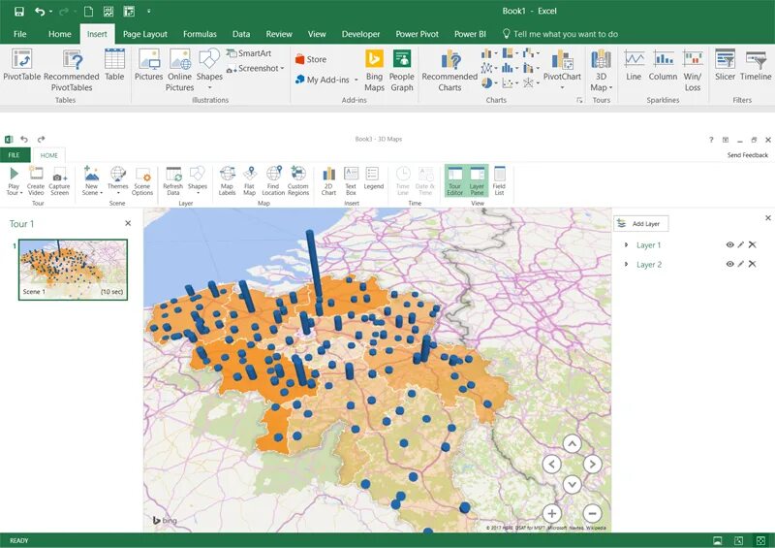
Task: Close the Tour 1 editor pane
Action: [128, 223]
